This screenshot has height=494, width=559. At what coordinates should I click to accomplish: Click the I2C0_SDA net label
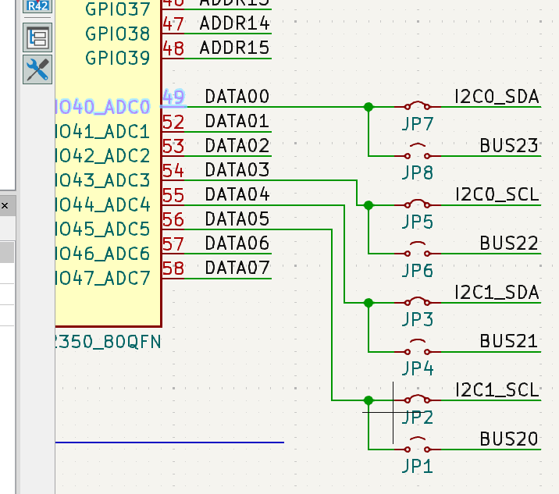[497, 97]
